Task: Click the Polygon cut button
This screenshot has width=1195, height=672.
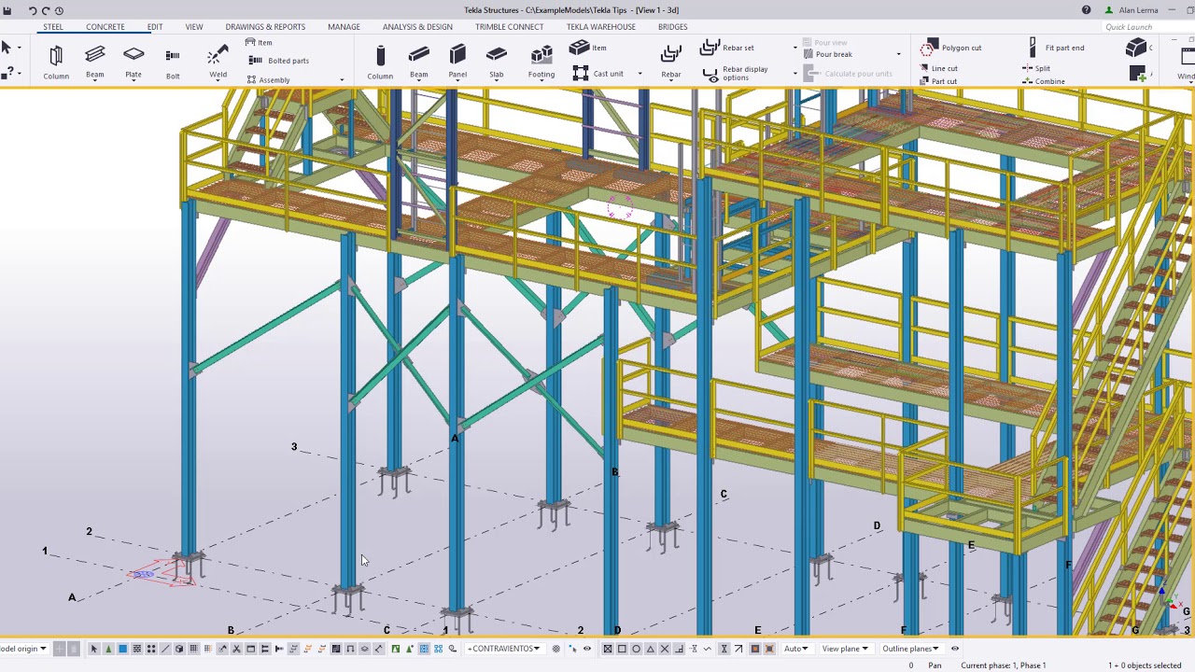Action: point(950,48)
